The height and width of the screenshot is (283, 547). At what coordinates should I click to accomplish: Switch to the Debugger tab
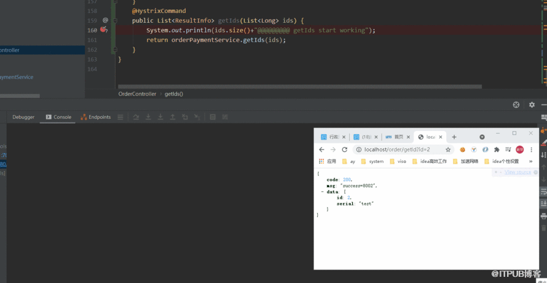23,117
